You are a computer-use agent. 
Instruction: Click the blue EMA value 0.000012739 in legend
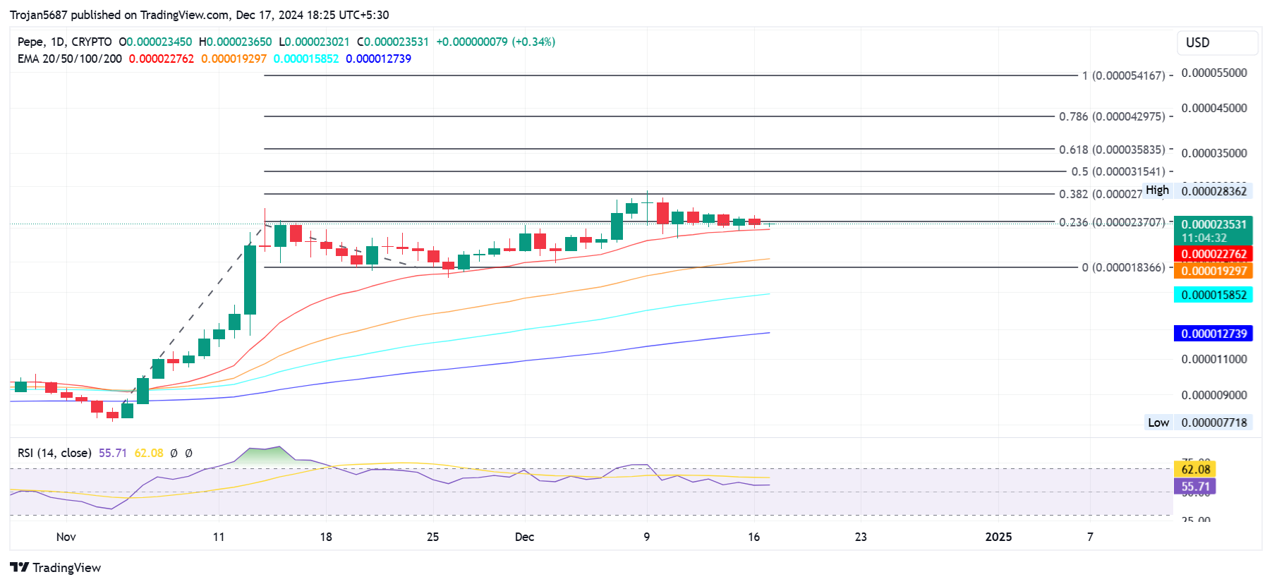(378, 59)
